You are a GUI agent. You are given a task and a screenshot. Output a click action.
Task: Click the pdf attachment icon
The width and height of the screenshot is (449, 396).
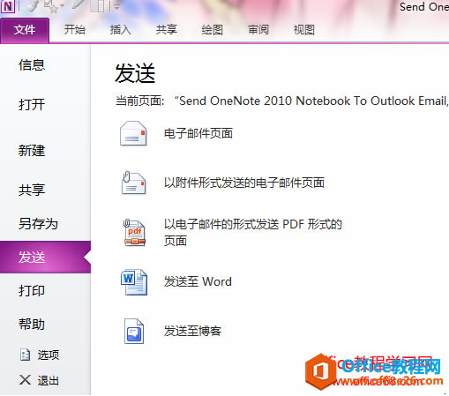[x=134, y=233]
